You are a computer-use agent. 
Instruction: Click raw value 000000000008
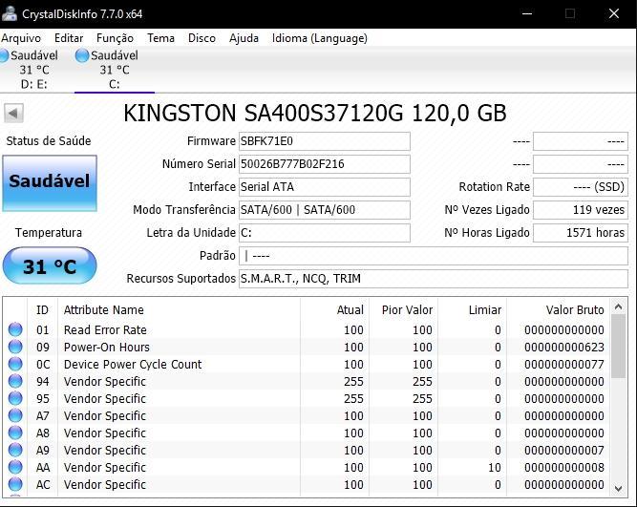coord(563,468)
